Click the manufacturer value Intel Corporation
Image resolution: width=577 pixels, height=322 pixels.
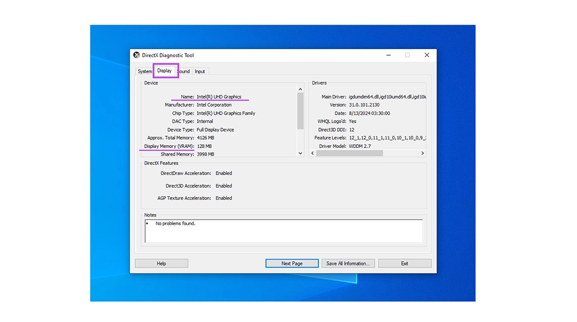click(x=214, y=105)
